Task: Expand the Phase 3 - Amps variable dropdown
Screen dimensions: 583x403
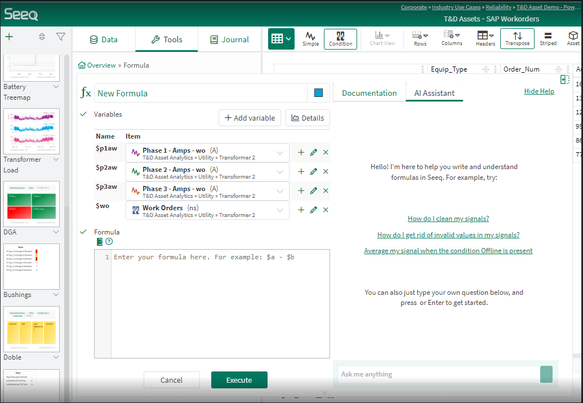Action: [279, 191]
